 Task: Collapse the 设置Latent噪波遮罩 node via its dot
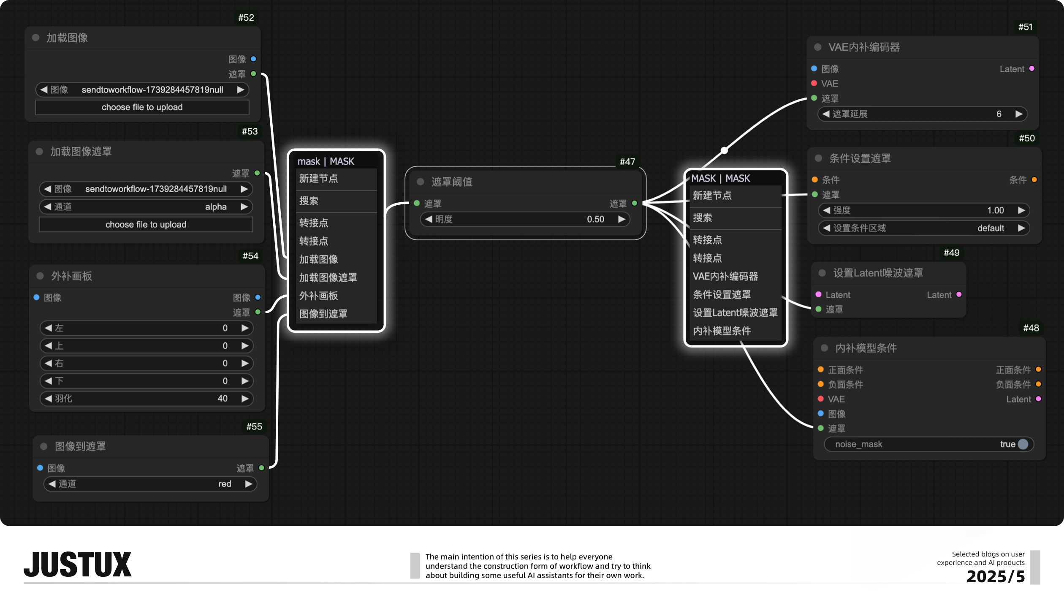tap(822, 273)
